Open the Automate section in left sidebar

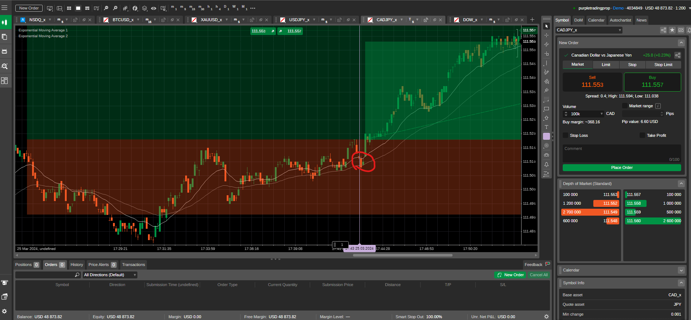(x=4, y=51)
